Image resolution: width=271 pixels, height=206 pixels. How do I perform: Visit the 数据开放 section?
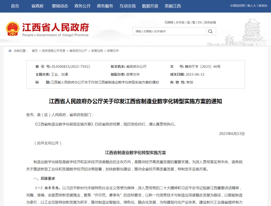tap(150, 6)
